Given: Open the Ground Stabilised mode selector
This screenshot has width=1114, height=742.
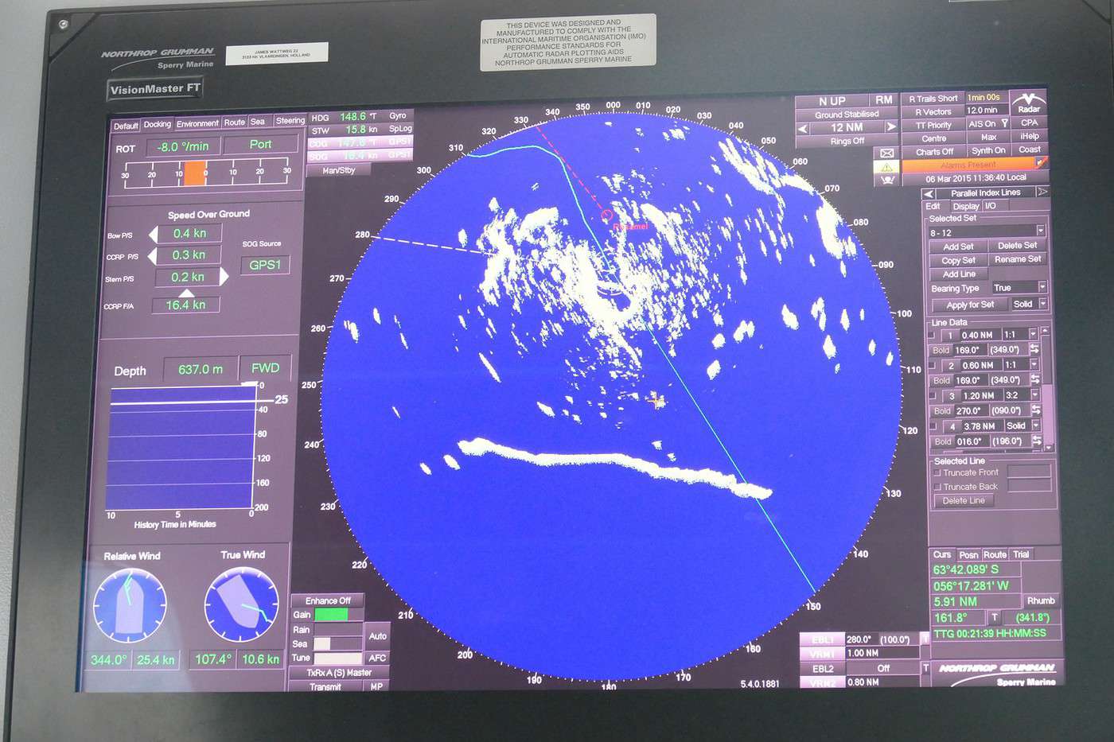Looking at the screenshot, I should (x=847, y=115).
